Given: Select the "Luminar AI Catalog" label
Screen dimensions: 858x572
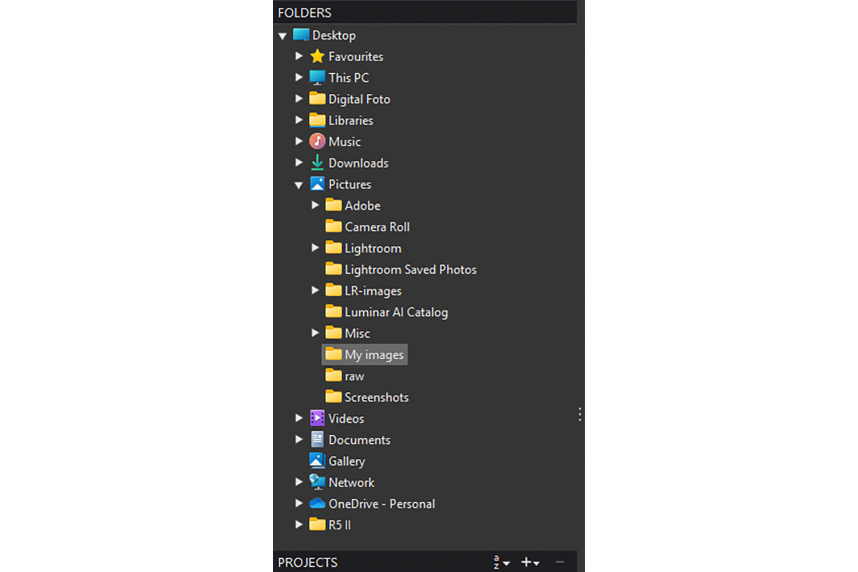Looking at the screenshot, I should tap(396, 312).
